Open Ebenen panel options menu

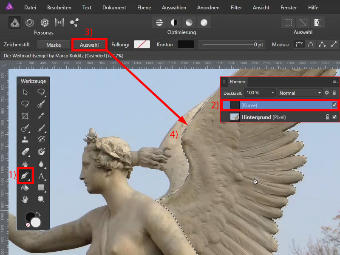335,82
